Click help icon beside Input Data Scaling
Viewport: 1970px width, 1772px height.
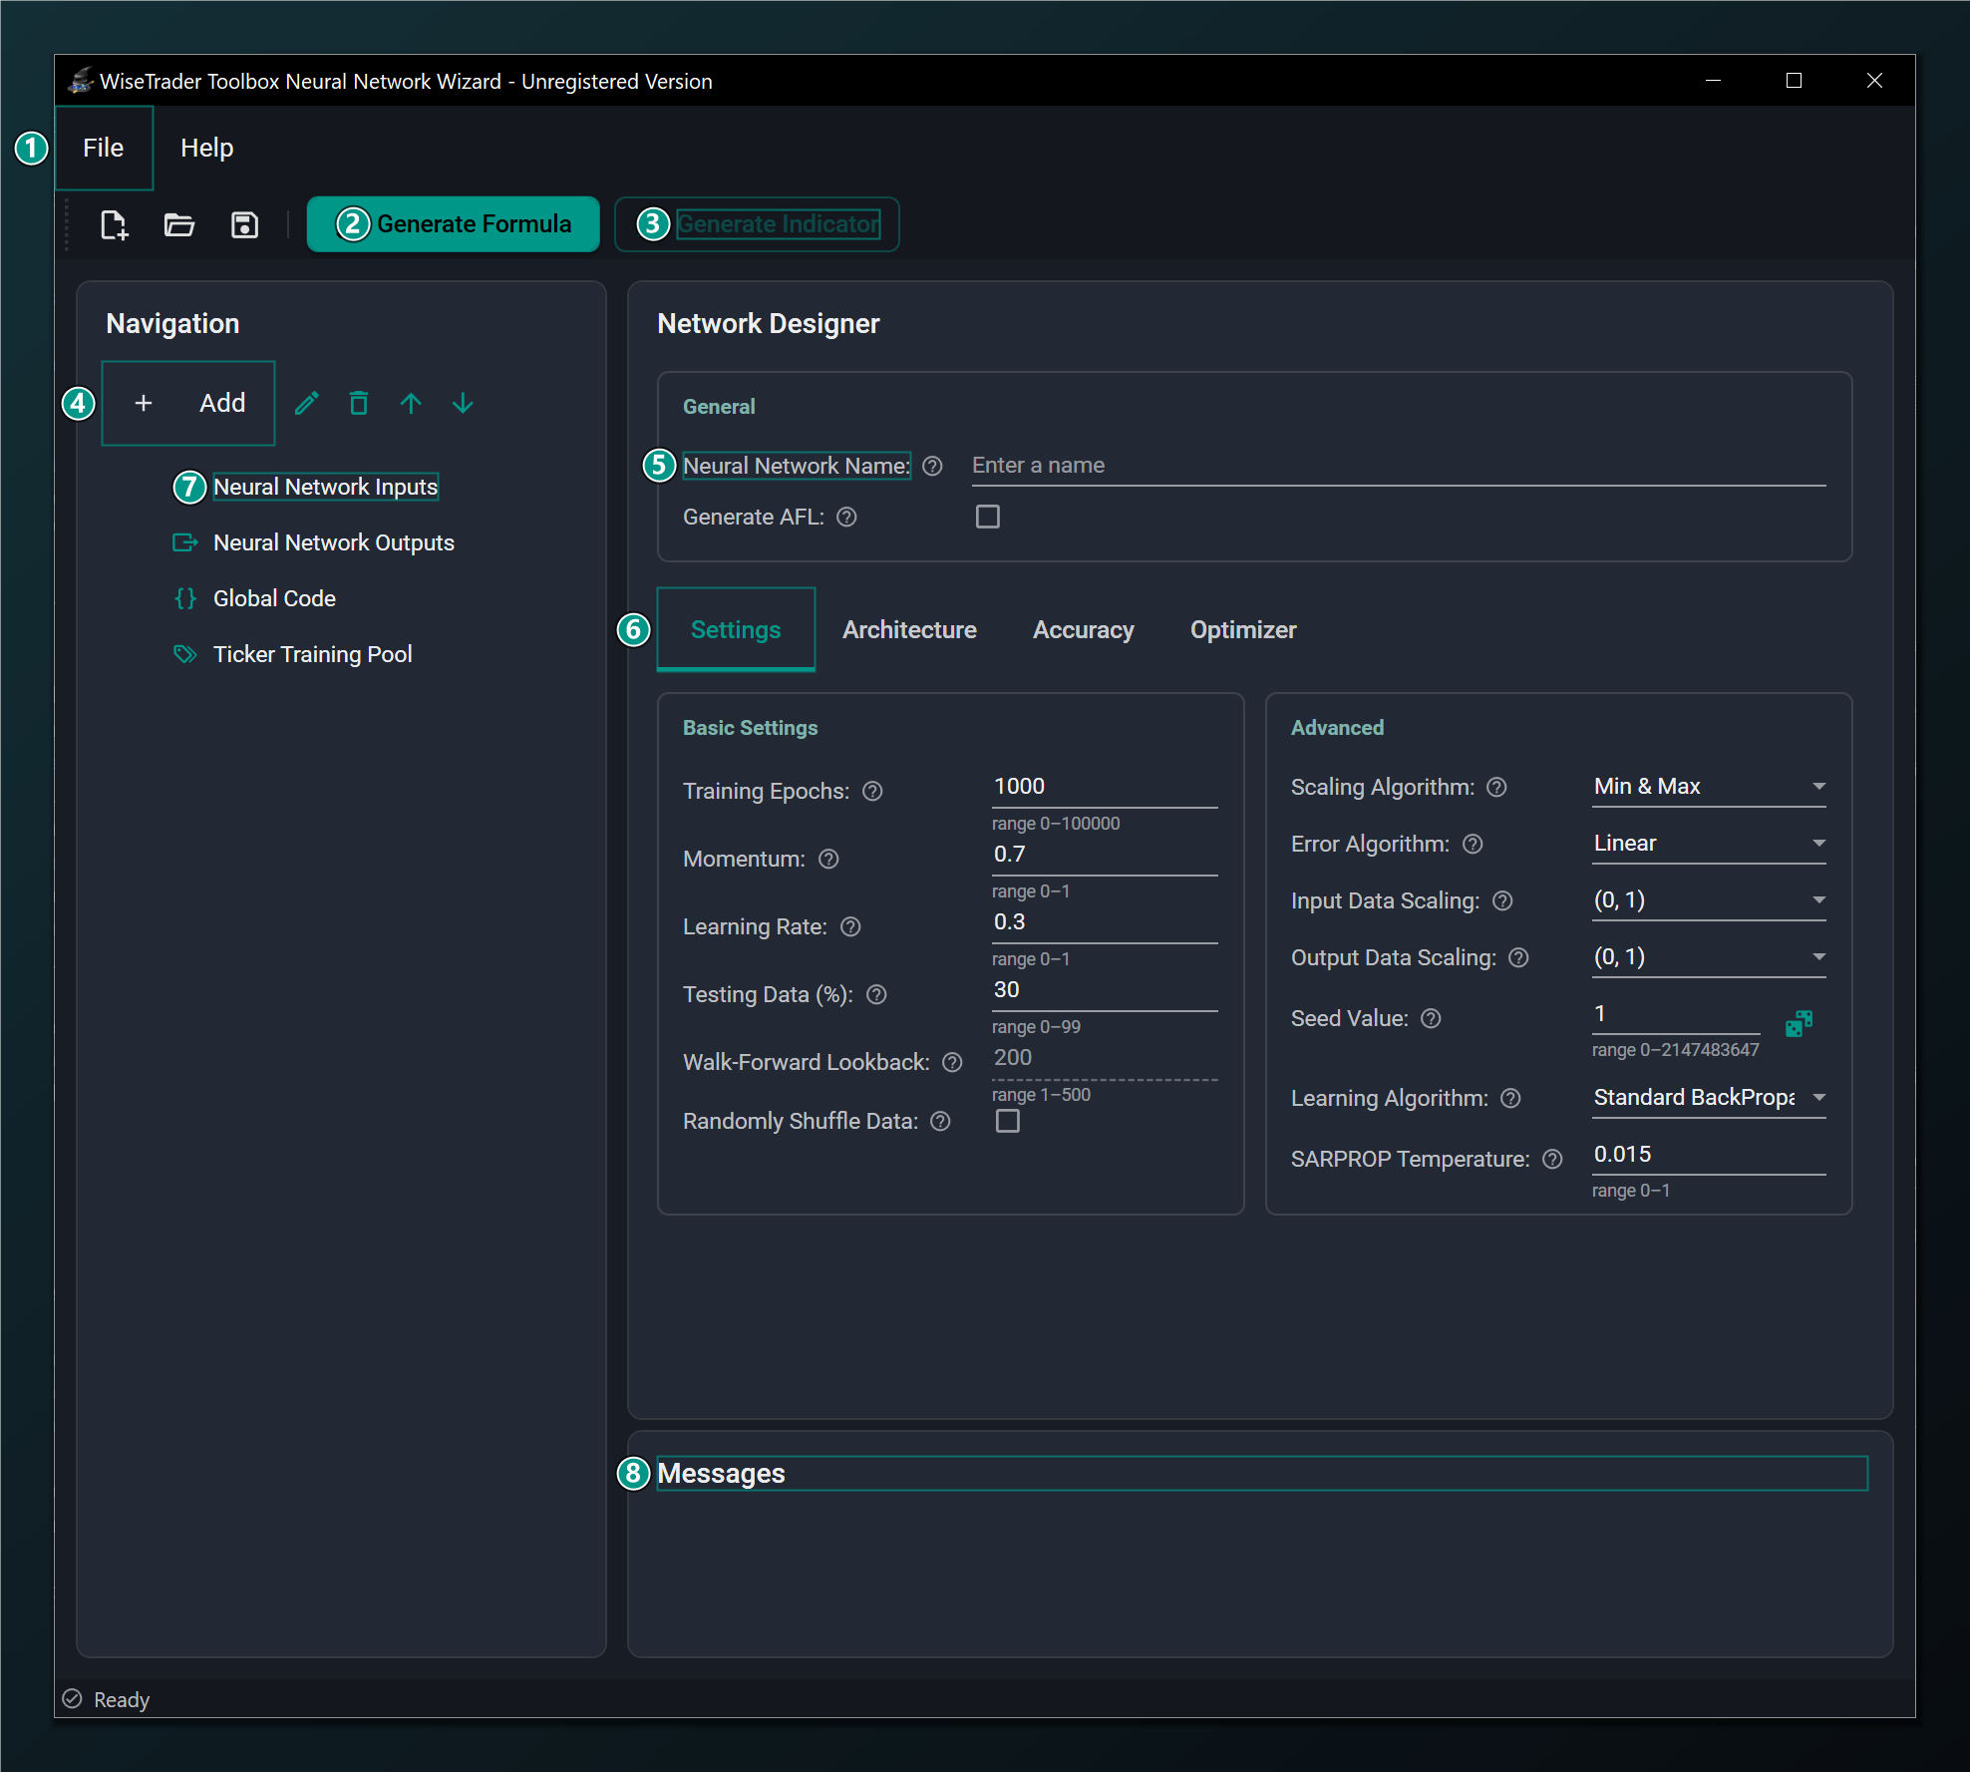(1502, 900)
